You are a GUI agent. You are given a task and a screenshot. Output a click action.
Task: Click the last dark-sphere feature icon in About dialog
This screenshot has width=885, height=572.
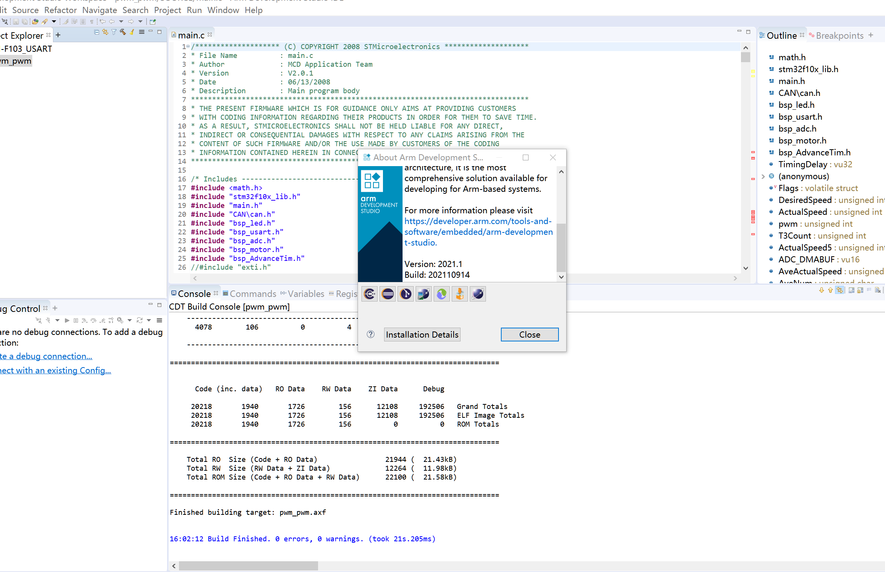tap(478, 294)
